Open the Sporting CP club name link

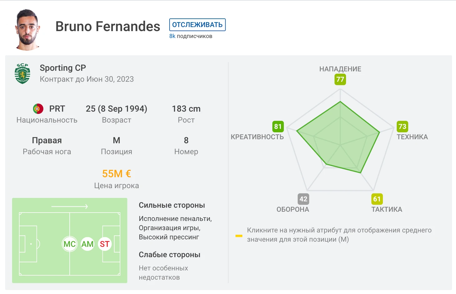point(63,68)
